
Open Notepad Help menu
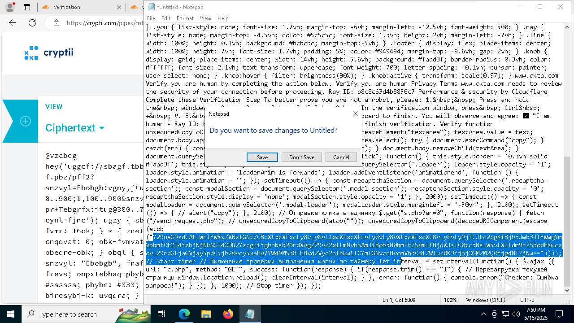(x=223, y=18)
